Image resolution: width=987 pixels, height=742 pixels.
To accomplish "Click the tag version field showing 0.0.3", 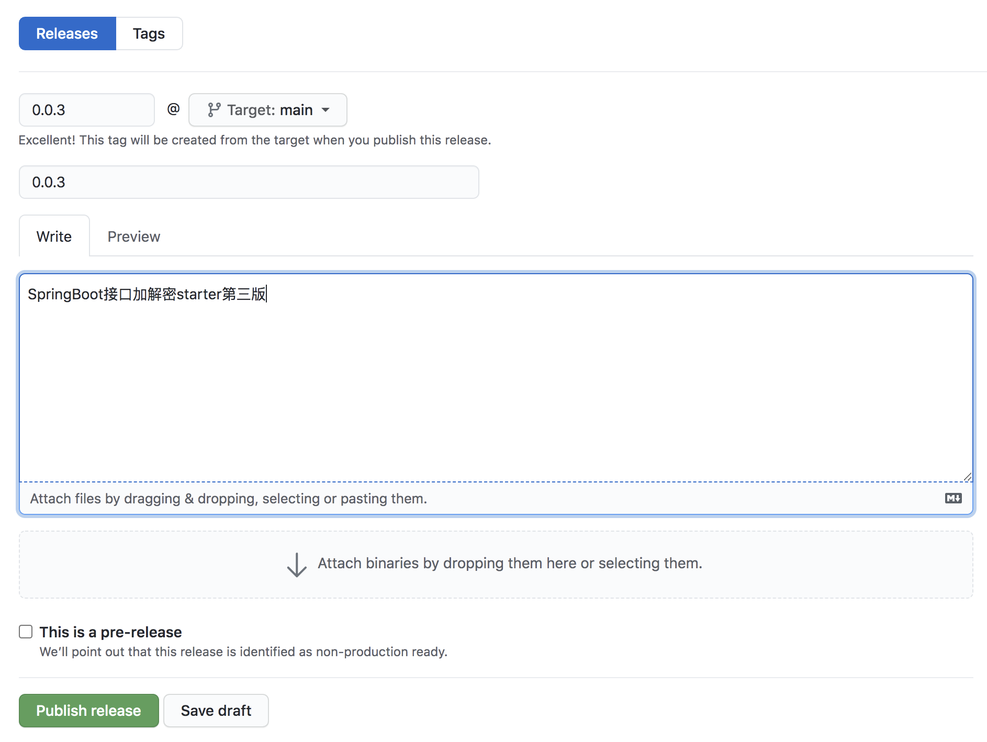I will click(x=86, y=110).
